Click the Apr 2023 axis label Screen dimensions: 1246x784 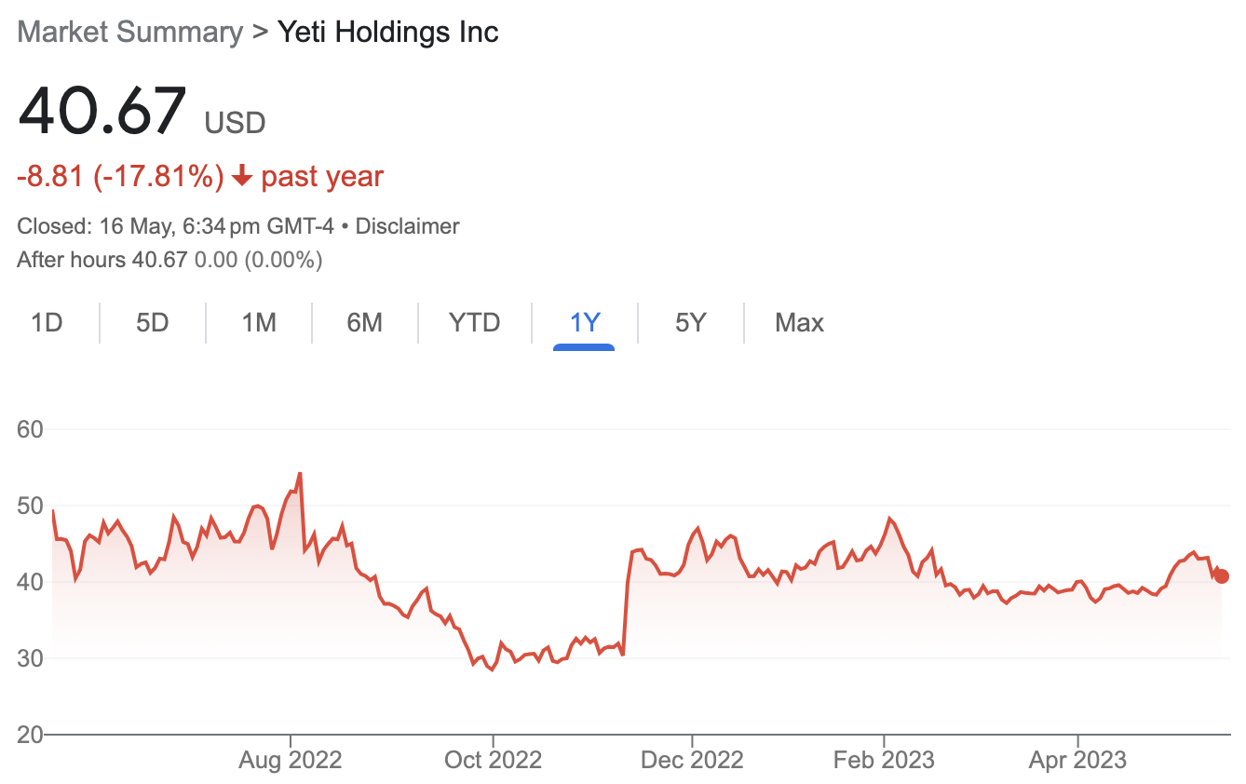(x=1077, y=760)
